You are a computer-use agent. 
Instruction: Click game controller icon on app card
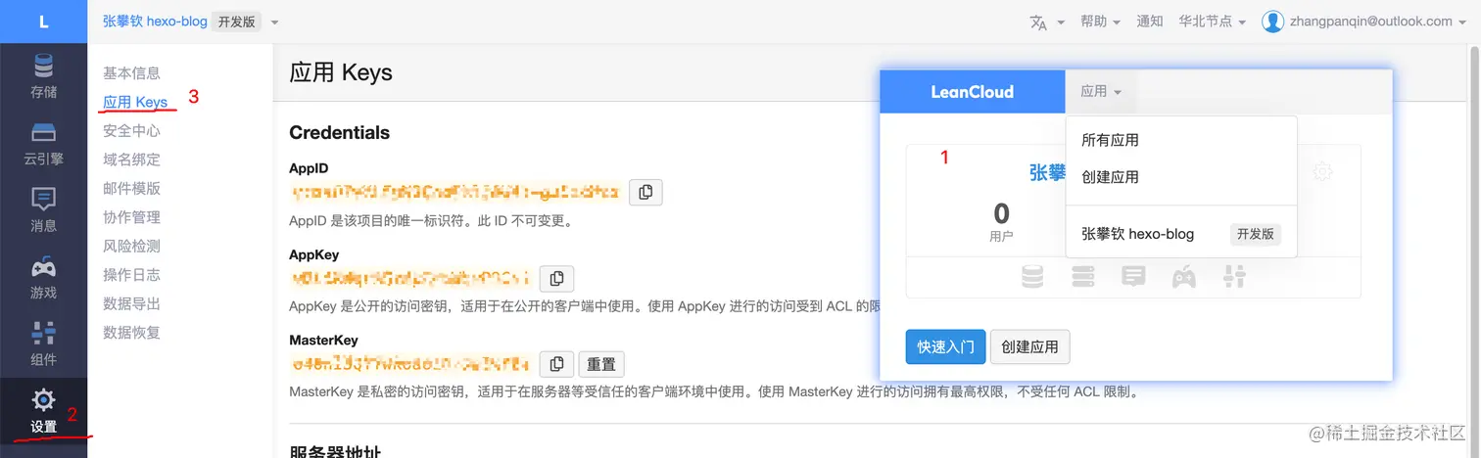tap(1183, 277)
